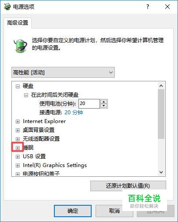The height and width of the screenshot is (222, 178).
Task: Expand the USB 设置 node
Action: pos(18,156)
